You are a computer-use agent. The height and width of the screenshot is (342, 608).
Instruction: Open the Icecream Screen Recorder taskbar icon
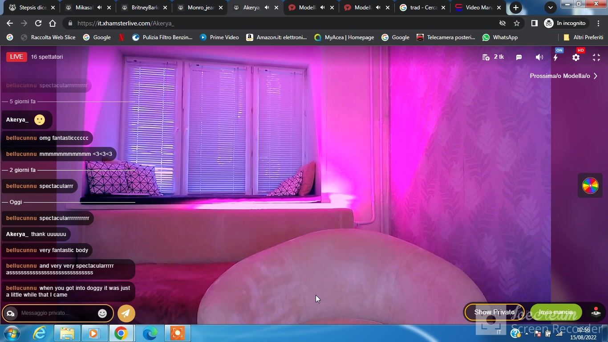tap(177, 333)
